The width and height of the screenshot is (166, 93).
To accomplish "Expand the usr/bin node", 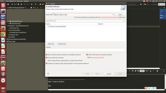I will 8,37.
